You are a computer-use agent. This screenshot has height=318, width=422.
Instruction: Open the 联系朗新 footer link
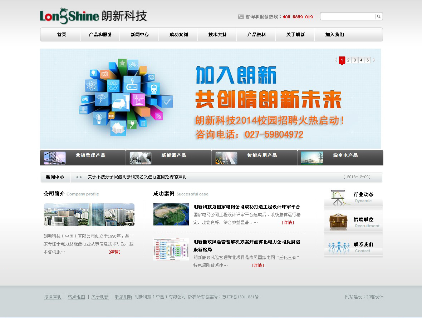click(x=123, y=297)
